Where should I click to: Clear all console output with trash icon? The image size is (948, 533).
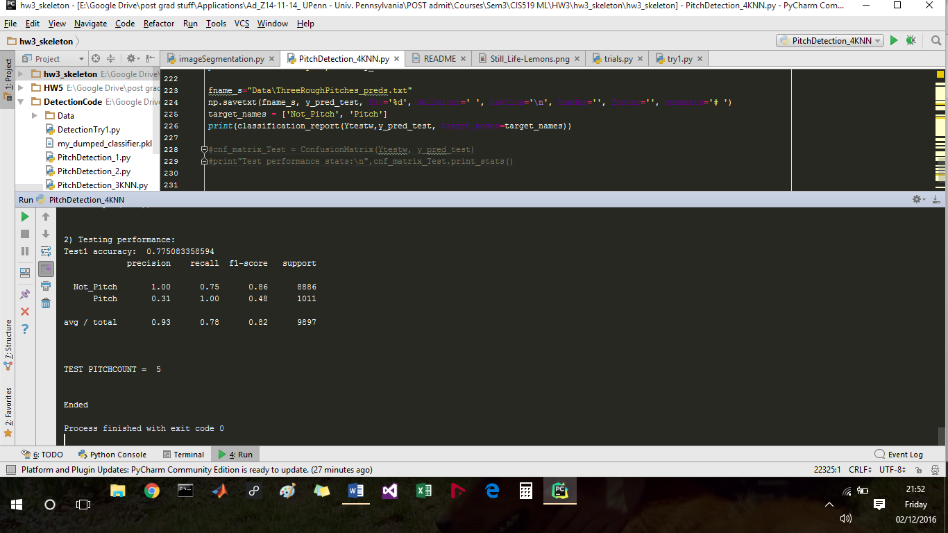[46, 303]
